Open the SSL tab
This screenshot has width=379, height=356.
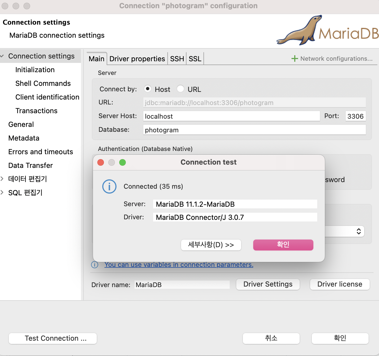tap(195, 59)
